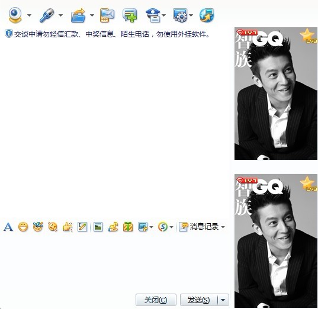
Task: Insert a picture with the image icon
Action: coord(98,227)
